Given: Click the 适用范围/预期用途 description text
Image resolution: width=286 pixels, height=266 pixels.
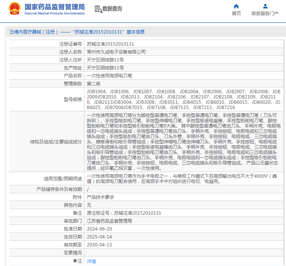Looking at the screenshot, I should (x=182, y=179).
